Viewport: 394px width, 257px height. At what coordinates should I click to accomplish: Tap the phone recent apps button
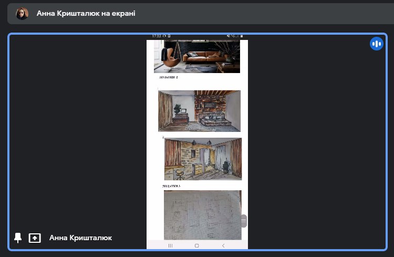170,245
